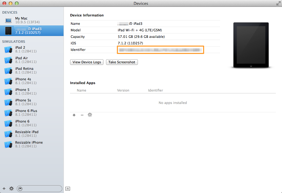Open View Device Logs
The image size is (282, 193).
(87, 62)
